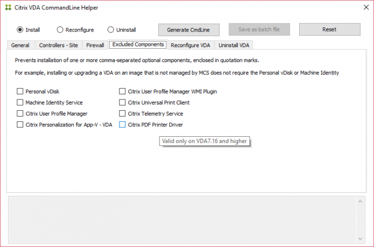374x247 pixels.
Task: Select the Uninstall radio button
Action: pos(111,30)
